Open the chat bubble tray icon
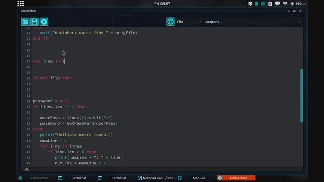Screen dimensions: 324x182 coord(277,4)
